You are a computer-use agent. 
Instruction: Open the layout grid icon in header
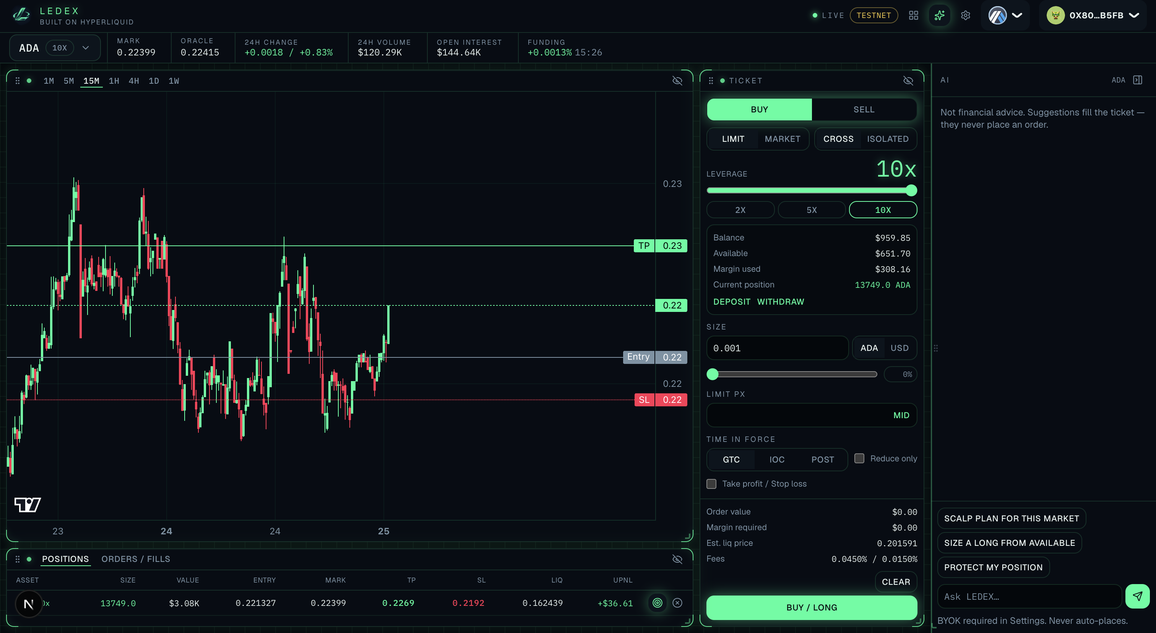click(x=913, y=15)
